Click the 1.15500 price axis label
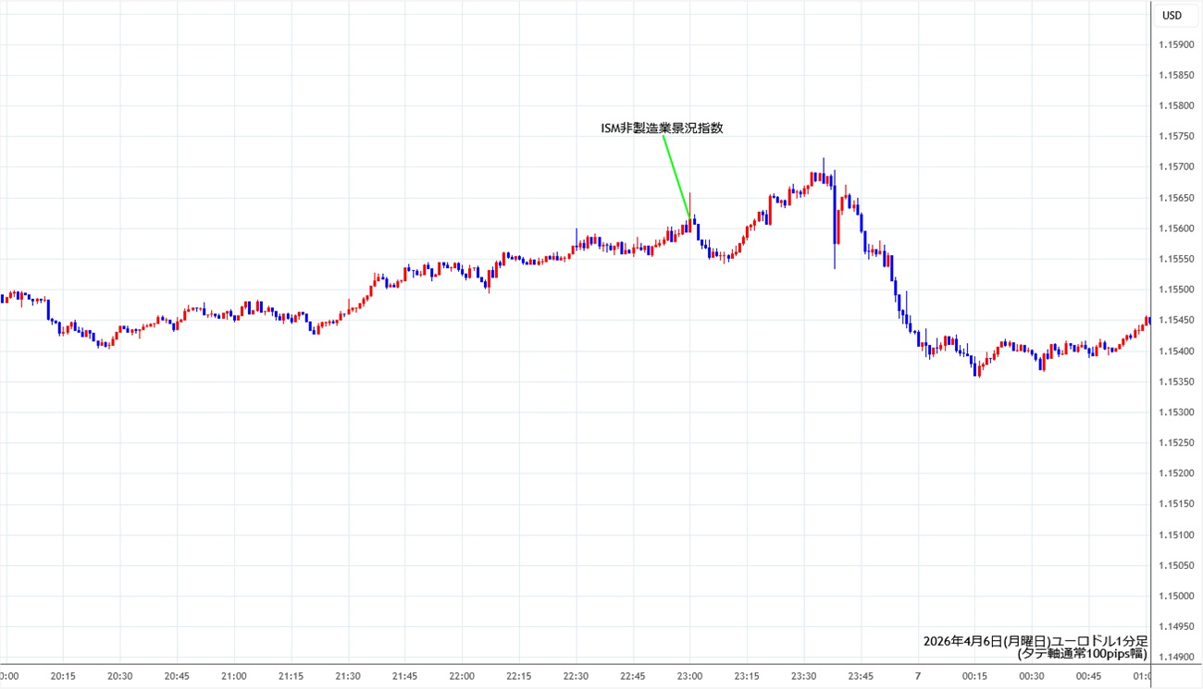 (1178, 289)
